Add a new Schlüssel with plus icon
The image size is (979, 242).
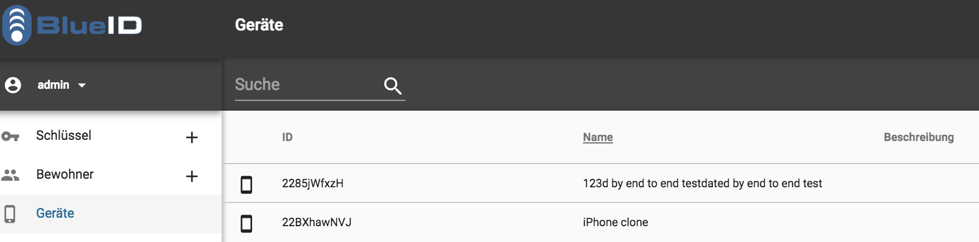click(x=192, y=137)
